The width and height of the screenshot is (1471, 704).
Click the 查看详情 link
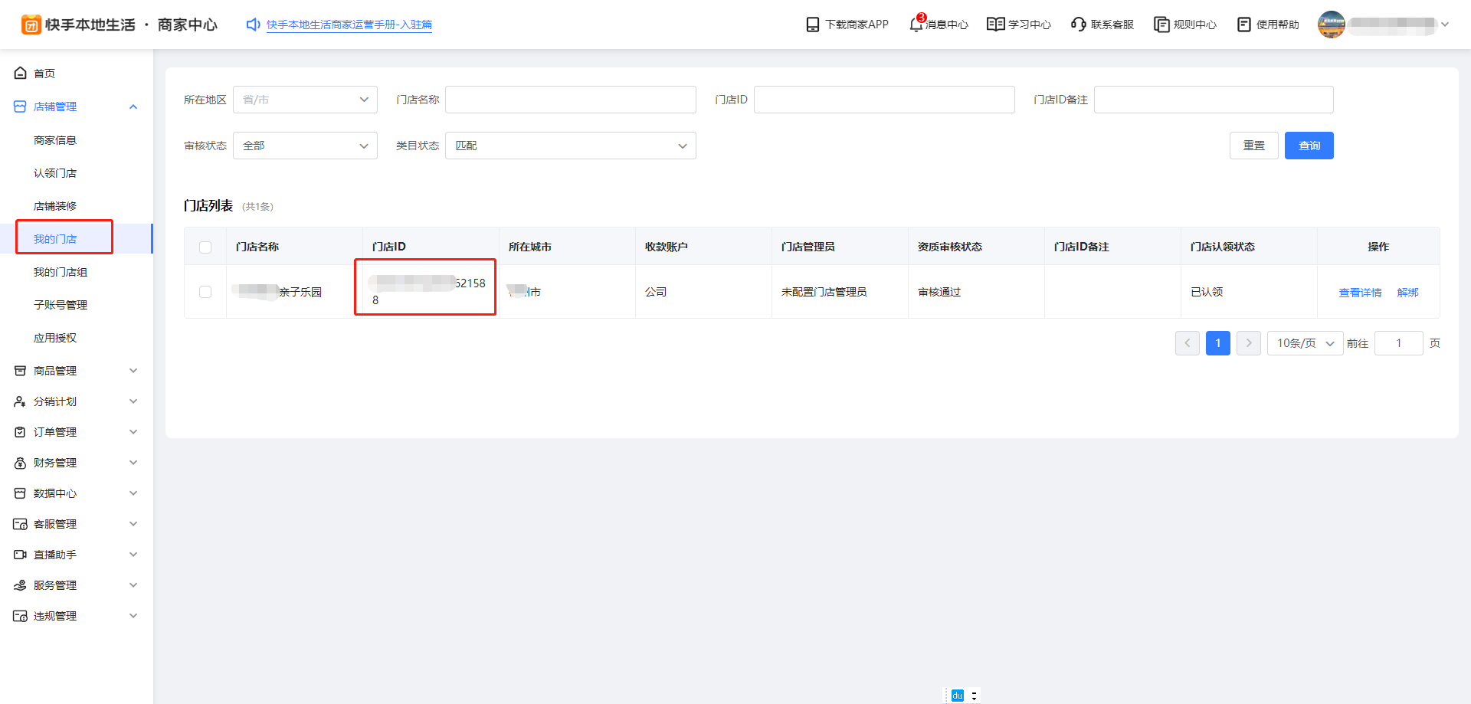coord(1360,293)
